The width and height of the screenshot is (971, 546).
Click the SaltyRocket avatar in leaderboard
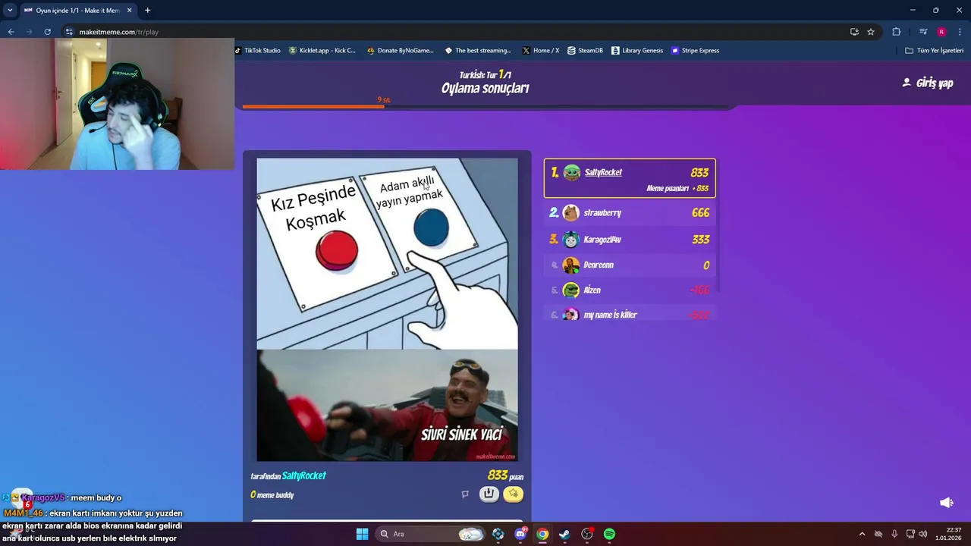(572, 173)
